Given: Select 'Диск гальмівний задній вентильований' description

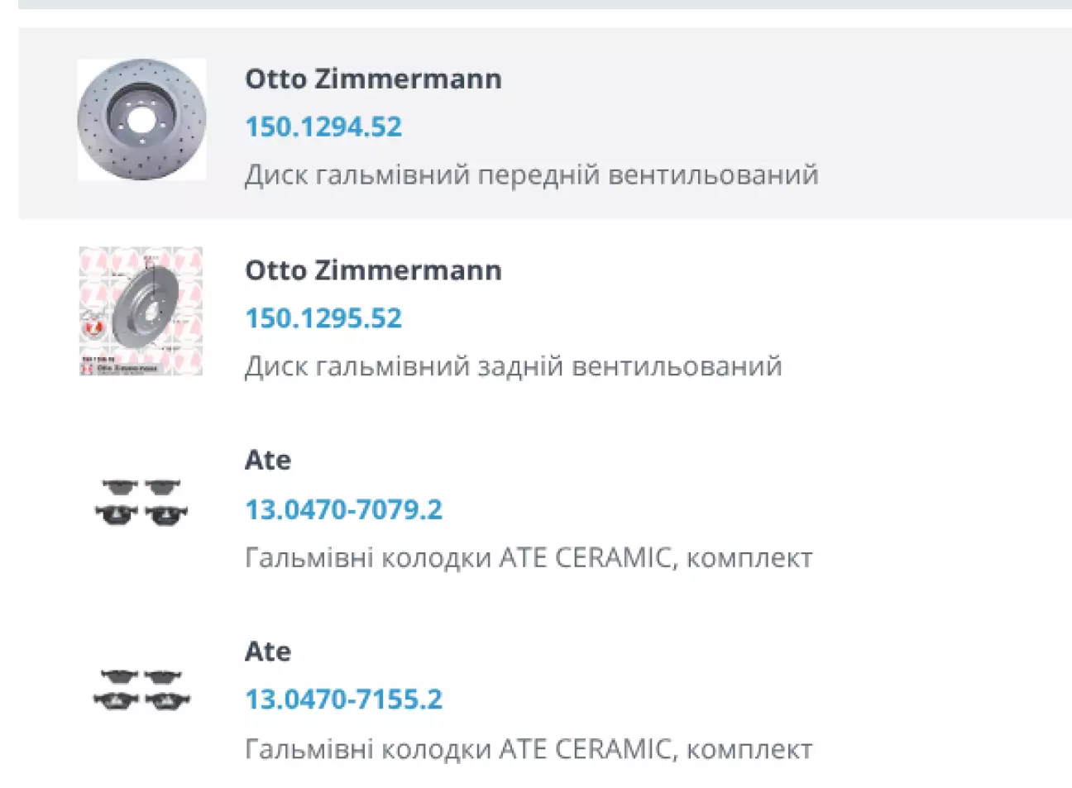Looking at the screenshot, I should pos(514,366).
